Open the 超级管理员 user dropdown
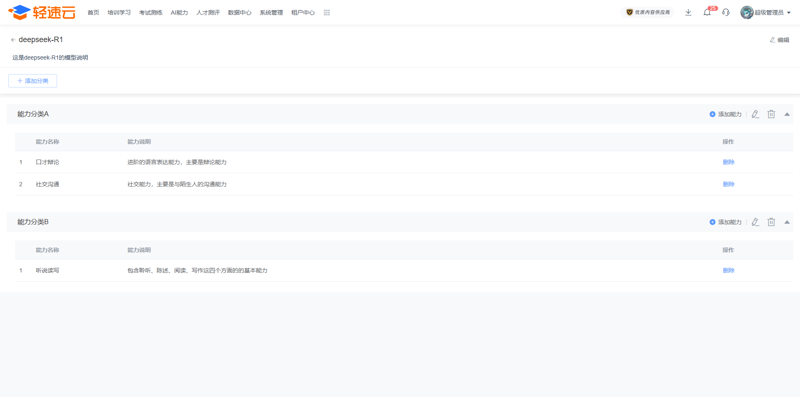800x397 pixels. click(766, 12)
